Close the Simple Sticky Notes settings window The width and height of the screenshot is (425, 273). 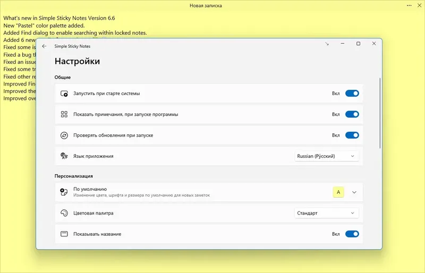[x=374, y=44]
